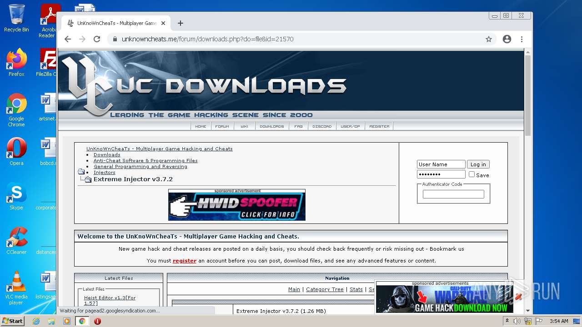
Task: Click the address bar URL
Action: coord(207,39)
